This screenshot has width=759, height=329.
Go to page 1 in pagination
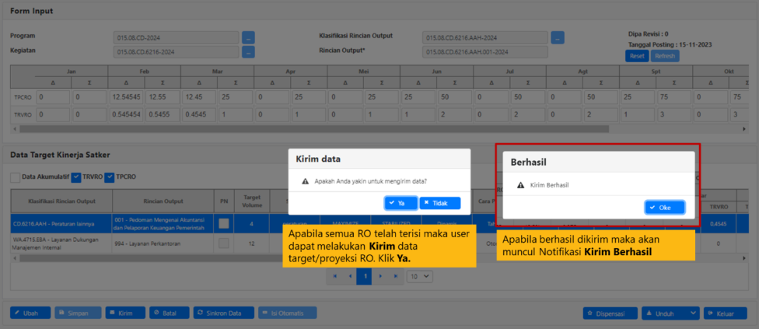click(x=364, y=276)
